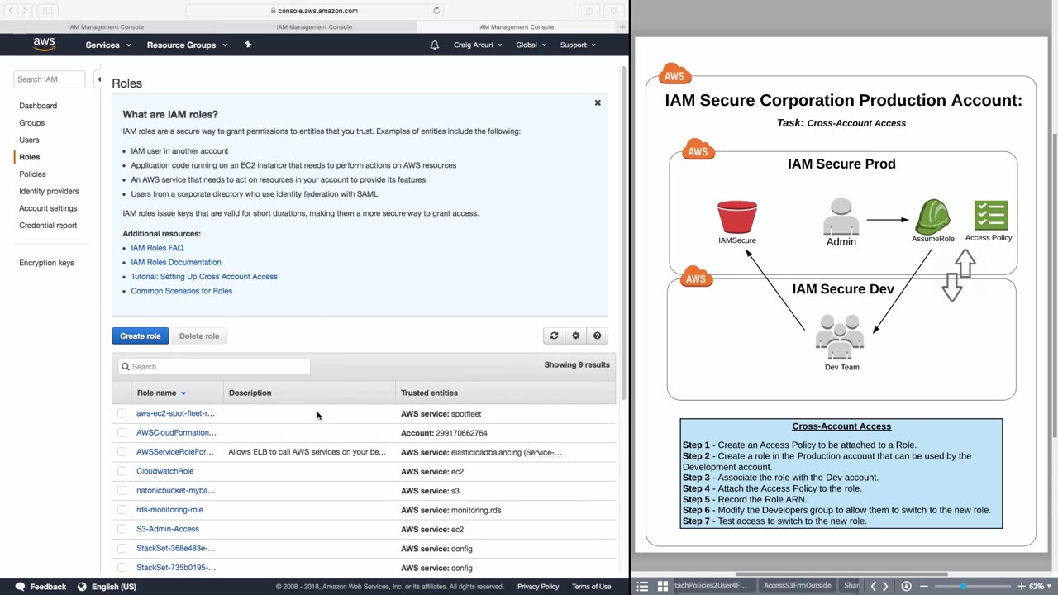Image resolution: width=1058 pixels, height=595 pixels.
Task: Show Safari tab overview
Action: (614, 10)
